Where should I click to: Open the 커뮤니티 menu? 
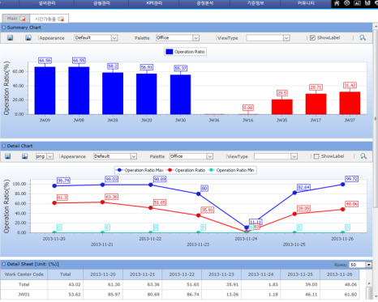306,3
